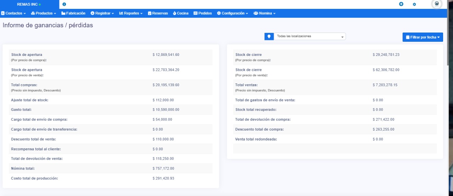Image resolution: width=453 pixels, height=196 pixels.
Task: Click the arrow of the locations select box
Action: point(342,37)
